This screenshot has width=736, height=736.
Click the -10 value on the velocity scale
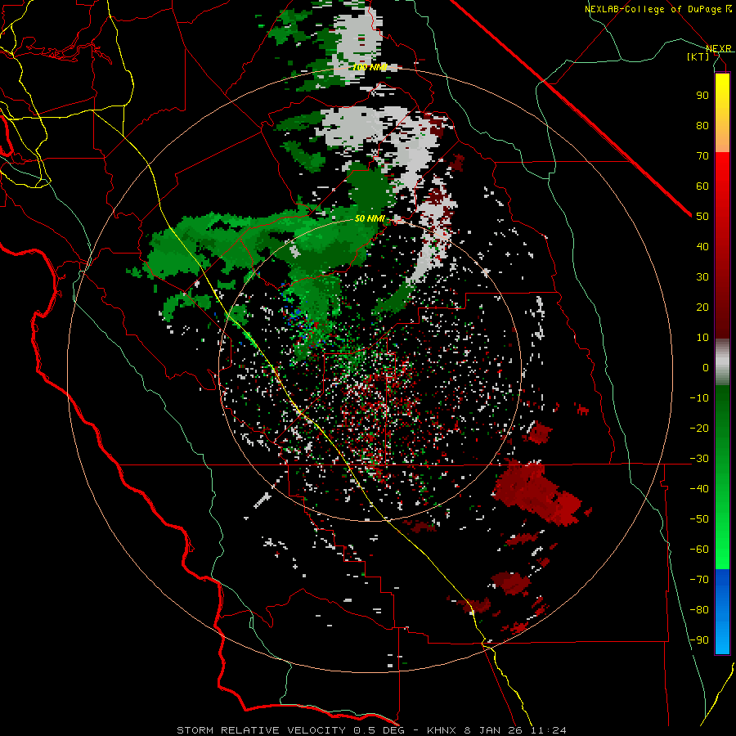click(699, 398)
